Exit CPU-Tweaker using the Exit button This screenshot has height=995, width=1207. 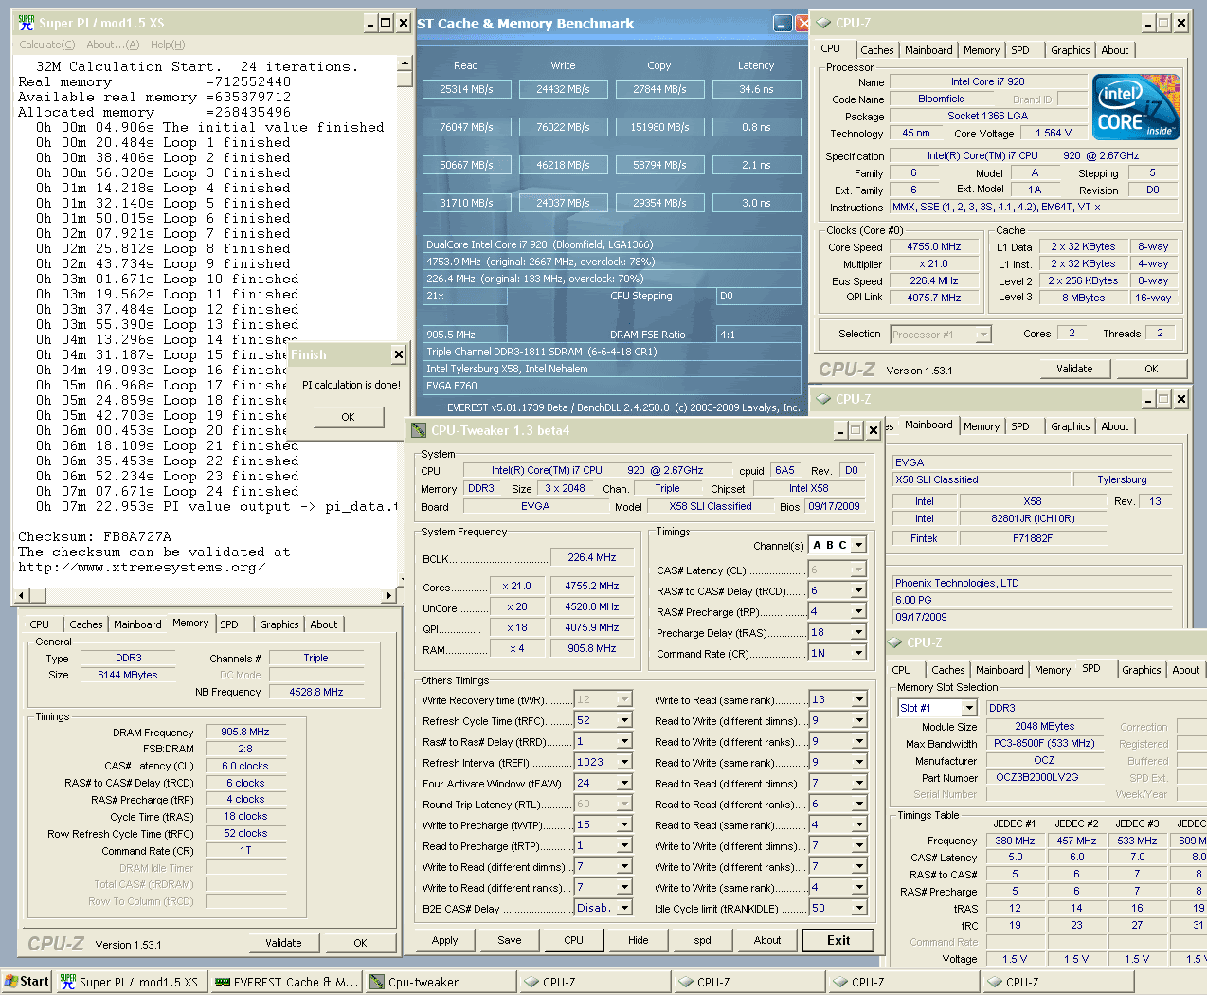click(838, 940)
